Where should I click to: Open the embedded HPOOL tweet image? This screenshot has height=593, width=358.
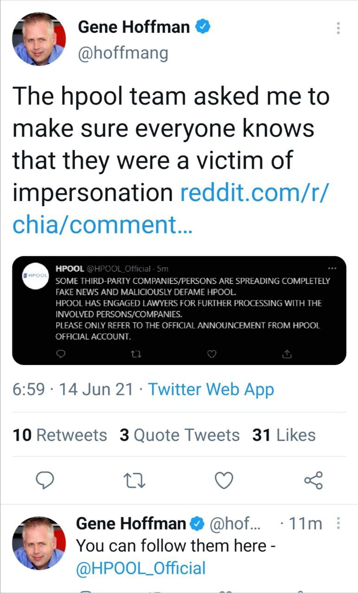point(179,310)
